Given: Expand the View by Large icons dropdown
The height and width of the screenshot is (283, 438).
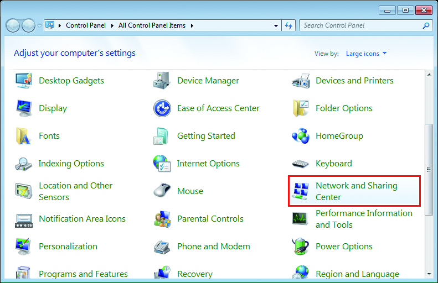Looking at the screenshot, I should pyautogui.click(x=366, y=54).
